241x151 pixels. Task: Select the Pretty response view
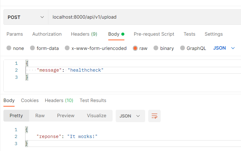(x=16, y=116)
